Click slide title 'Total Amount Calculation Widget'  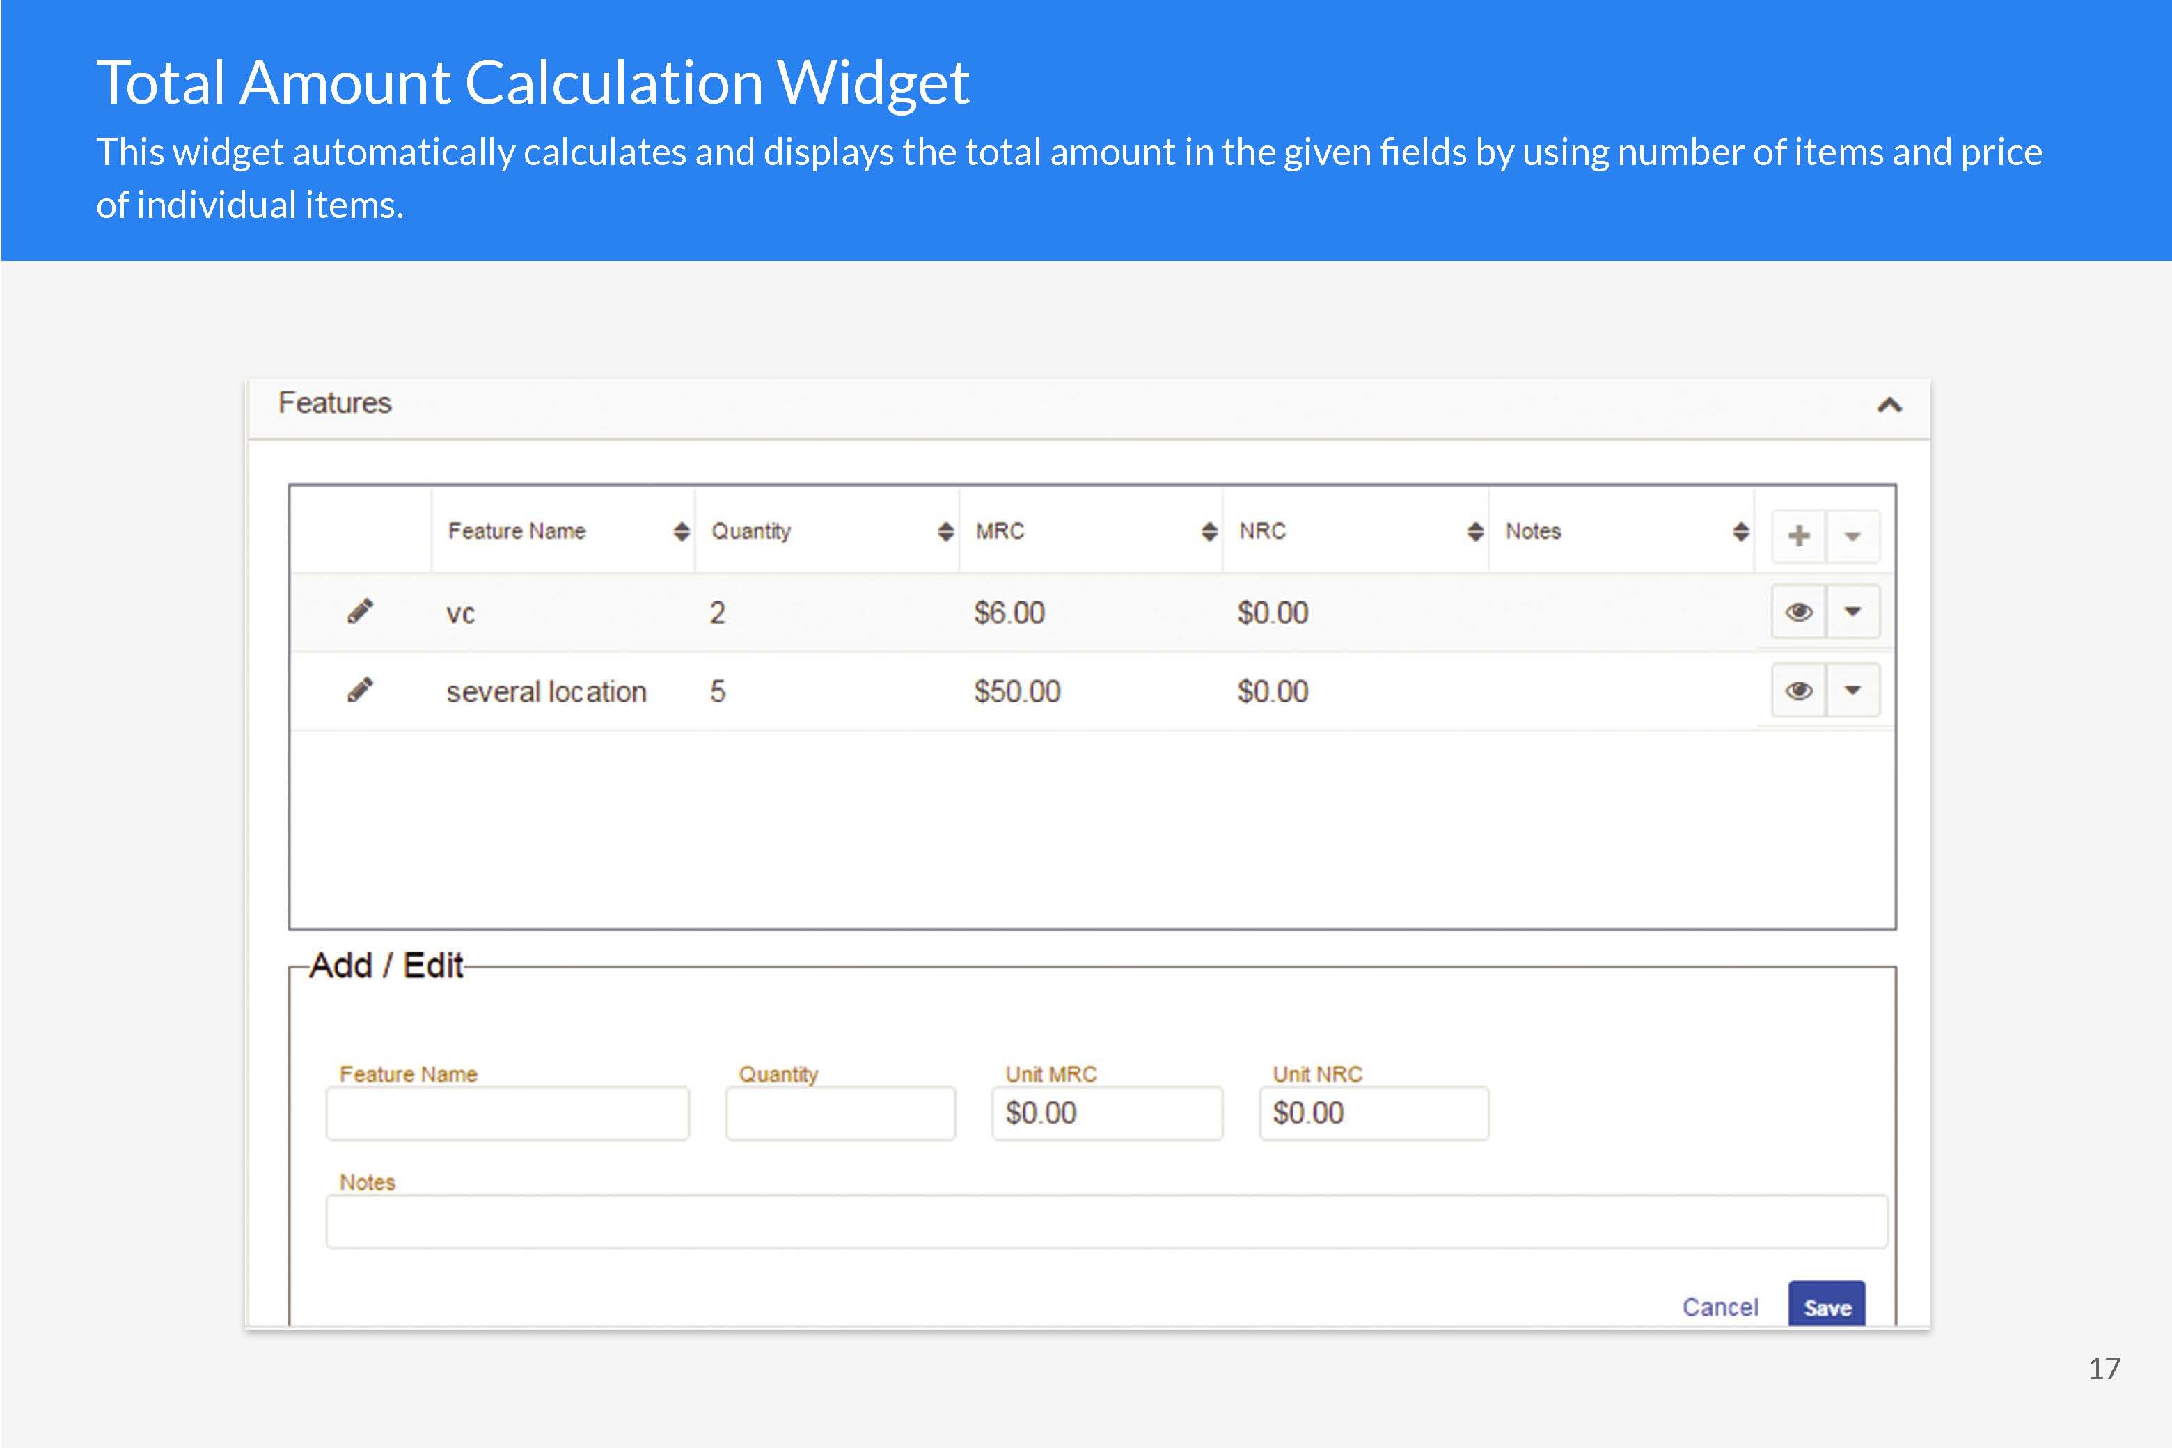click(533, 82)
